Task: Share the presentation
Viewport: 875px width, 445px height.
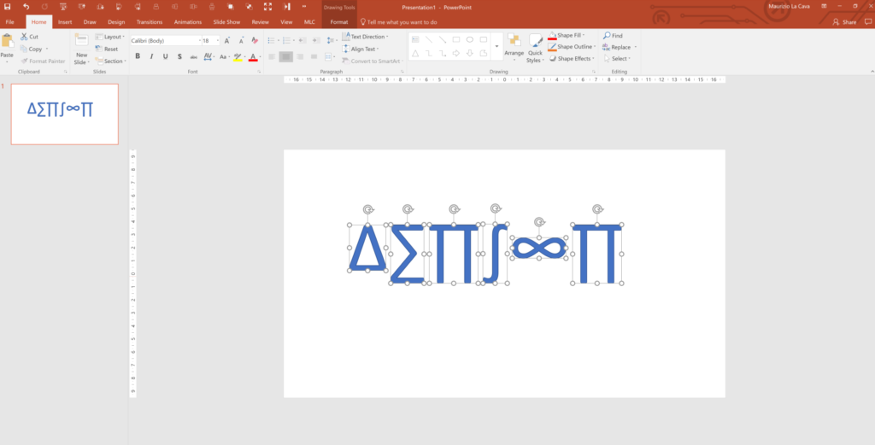Action: [844, 22]
